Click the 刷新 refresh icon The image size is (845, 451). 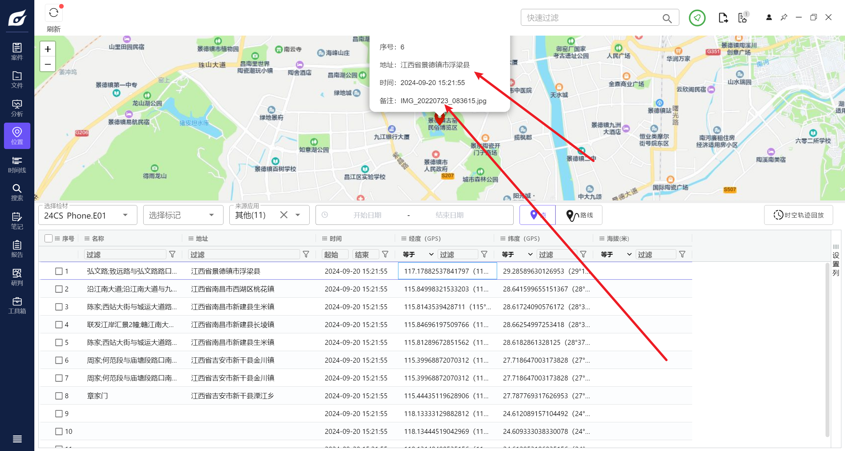click(53, 13)
